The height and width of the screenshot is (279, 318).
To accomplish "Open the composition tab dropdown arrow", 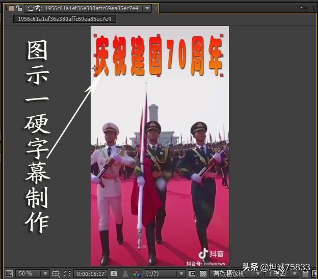I will pyautogui.click(x=147, y=8).
